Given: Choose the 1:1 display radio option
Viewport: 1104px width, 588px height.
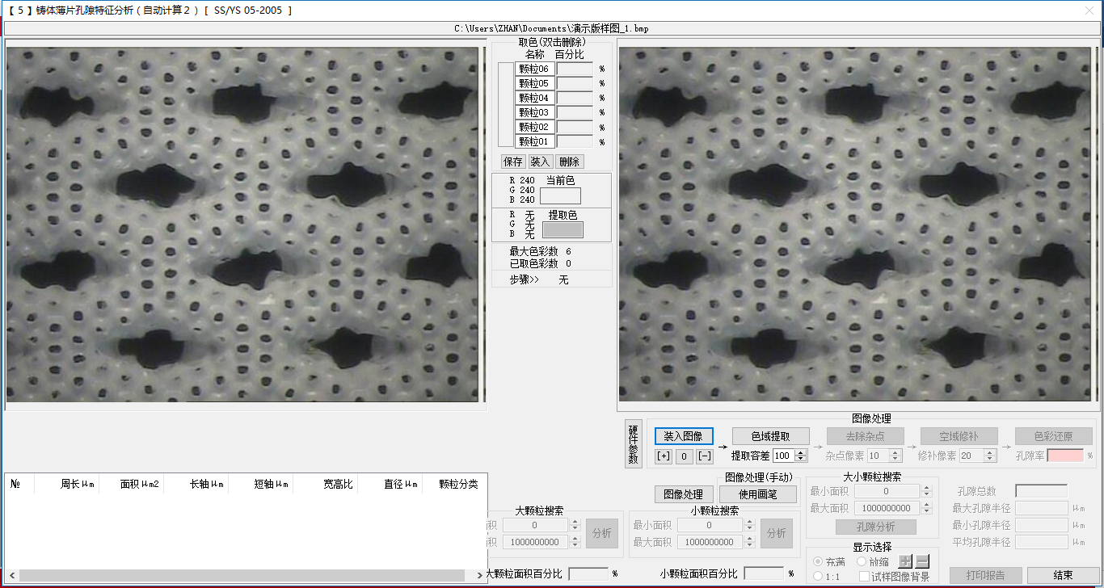Looking at the screenshot, I should tap(819, 577).
